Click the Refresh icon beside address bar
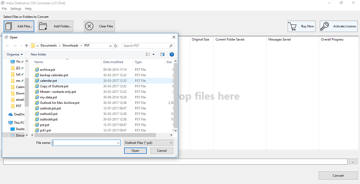The height and width of the screenshot is (184, 360). point(116,46)
